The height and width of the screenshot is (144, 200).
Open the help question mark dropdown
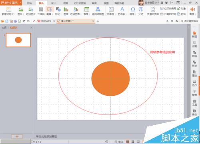(x=171, y=3)
